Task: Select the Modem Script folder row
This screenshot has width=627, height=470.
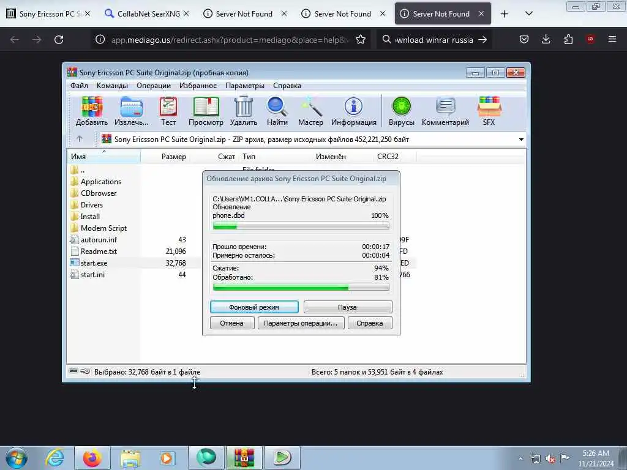Action: 103,228
